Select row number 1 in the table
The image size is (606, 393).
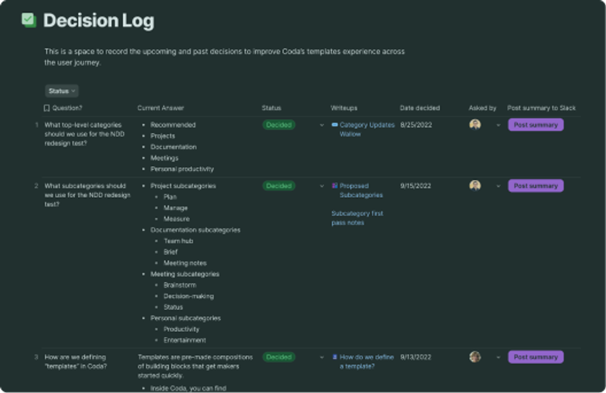(x=36, y=125)
